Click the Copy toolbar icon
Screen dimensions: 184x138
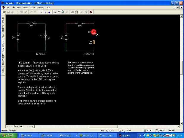22,12
